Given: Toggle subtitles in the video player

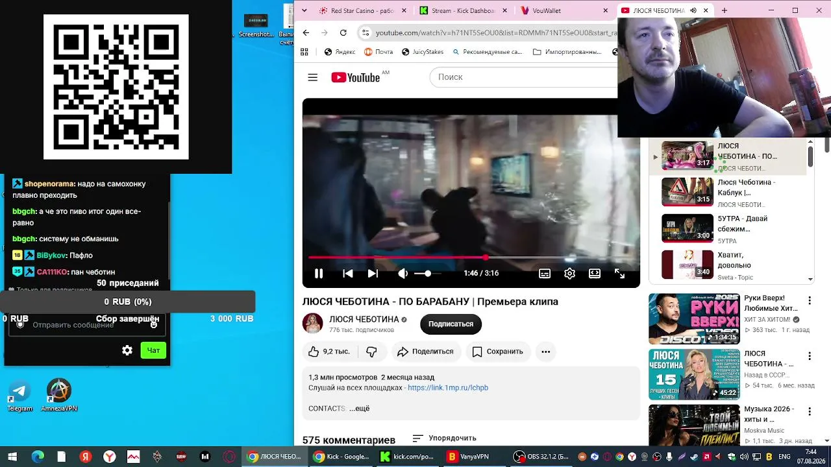Looking at the screenshot, I should point(545,274).
